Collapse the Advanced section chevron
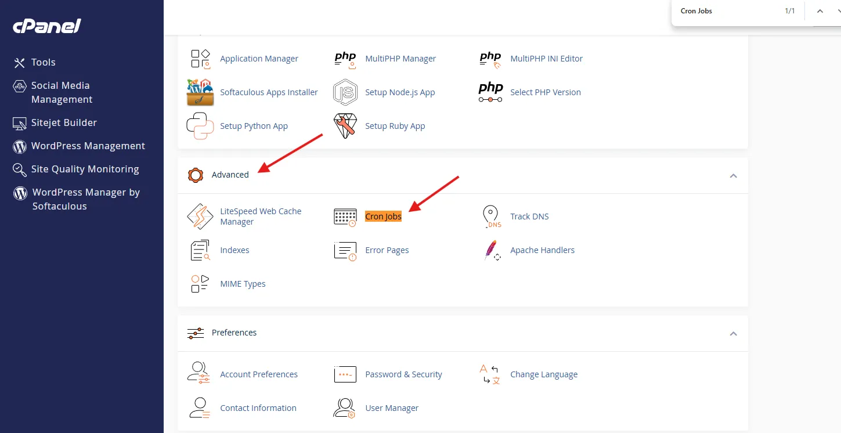Screen dimensions: 841x433 tap(734, 175)
